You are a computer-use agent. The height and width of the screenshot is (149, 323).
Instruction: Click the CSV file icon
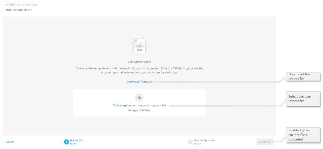139,46
